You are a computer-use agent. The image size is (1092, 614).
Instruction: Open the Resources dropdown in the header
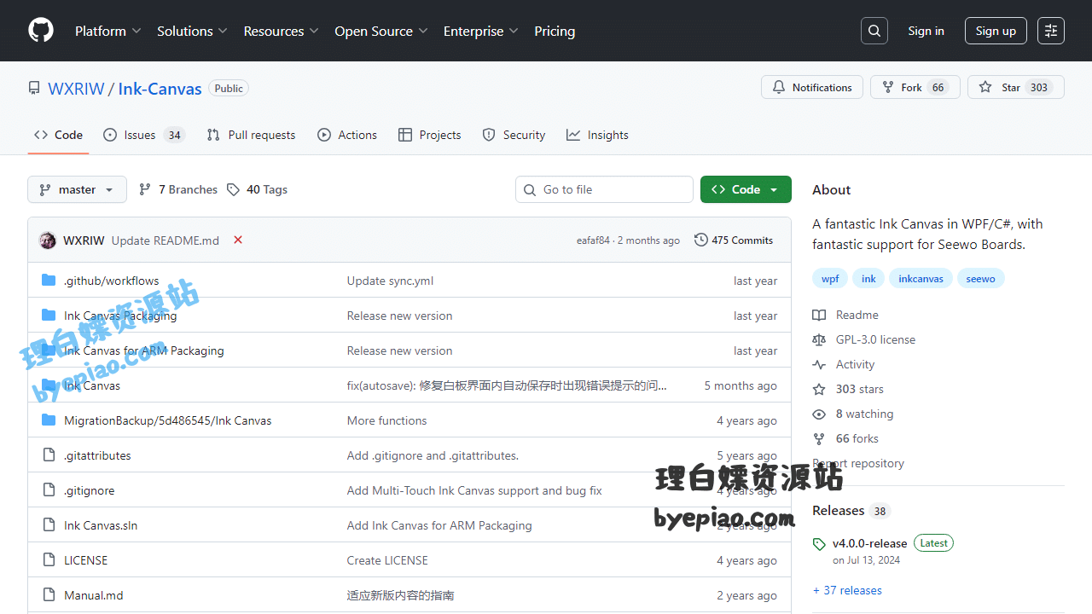(x=281, y=31)
